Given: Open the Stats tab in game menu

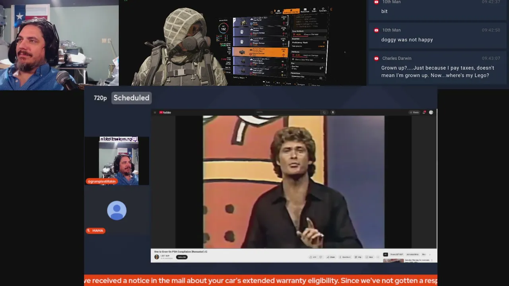Looking at the screenshot, I should pyautogui.click(x=314, y=10).
